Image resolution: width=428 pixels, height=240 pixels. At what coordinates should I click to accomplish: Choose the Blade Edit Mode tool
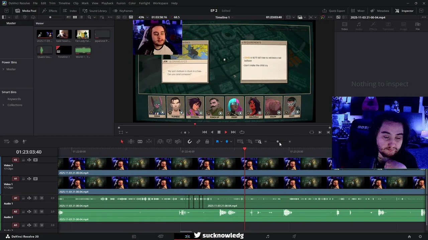(149, 142)
